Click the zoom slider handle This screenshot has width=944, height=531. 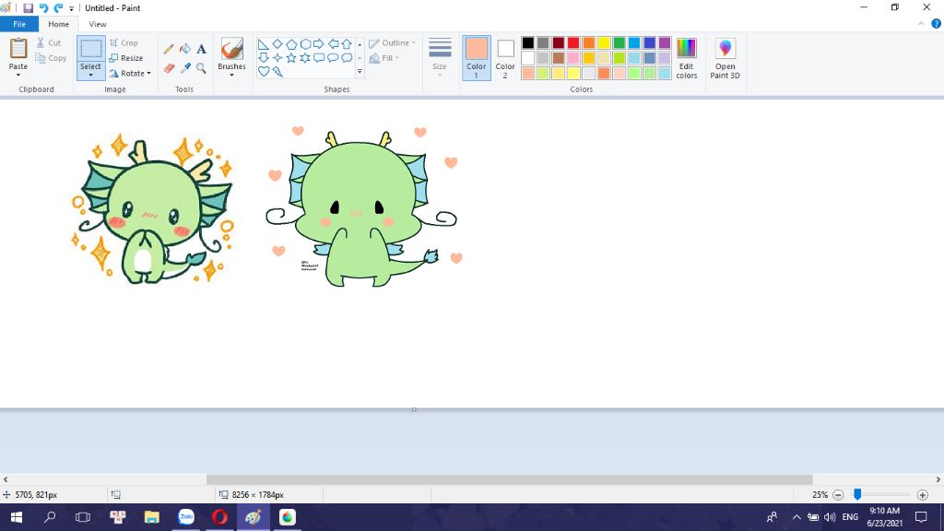pos(857,494)
